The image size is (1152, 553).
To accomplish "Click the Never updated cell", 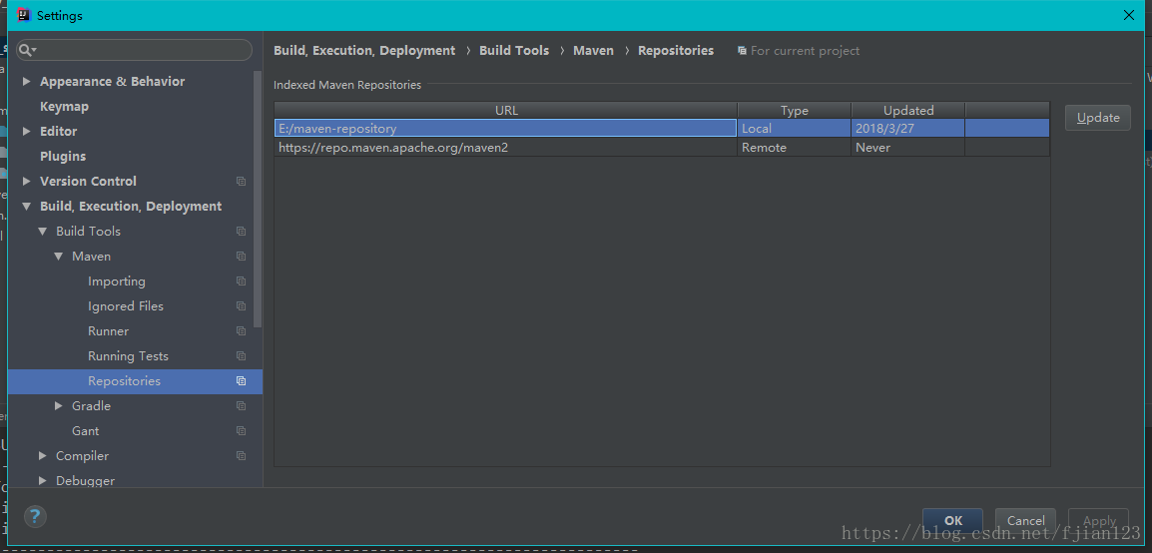I will (x=908, y=148).
